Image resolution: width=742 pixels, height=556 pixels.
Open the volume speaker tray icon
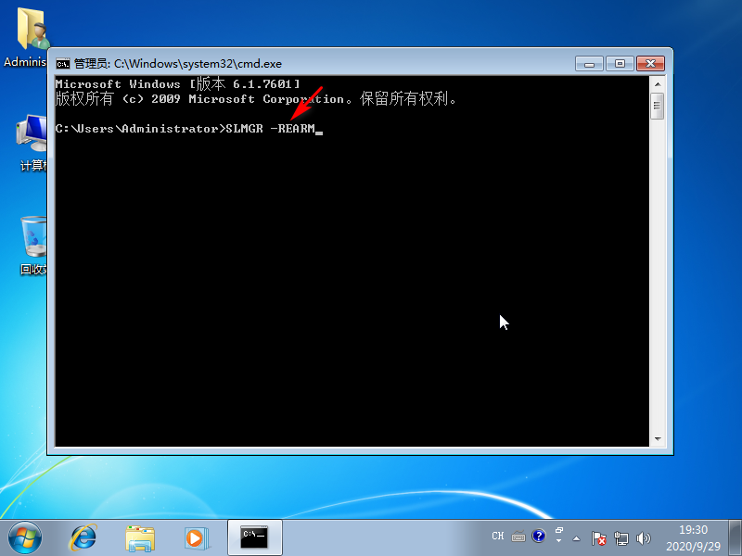tap(644, 537)
